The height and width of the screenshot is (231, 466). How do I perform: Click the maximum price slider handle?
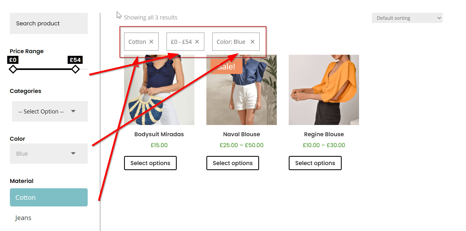[75, 69]
